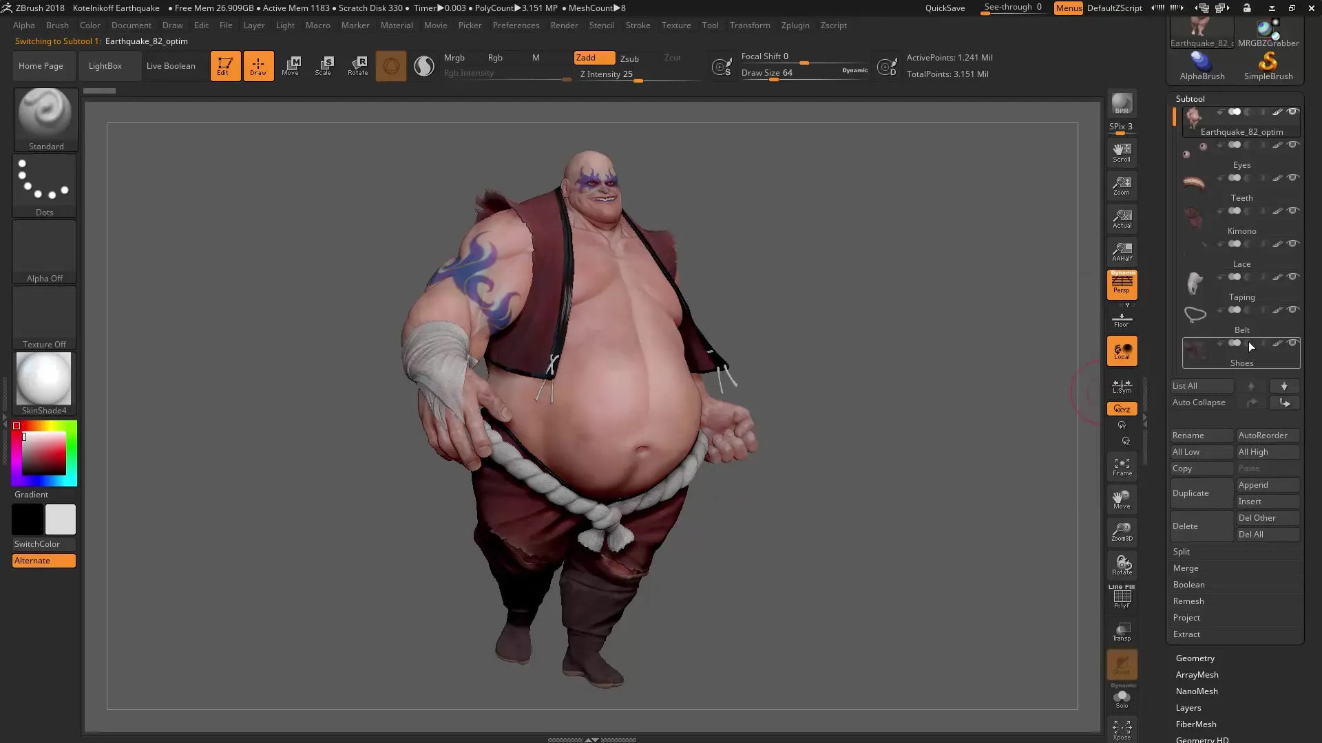This screenshot has height=743, width=1322.
Task: Toggle Zadd sculpt mode
Action: pos(594,58)
